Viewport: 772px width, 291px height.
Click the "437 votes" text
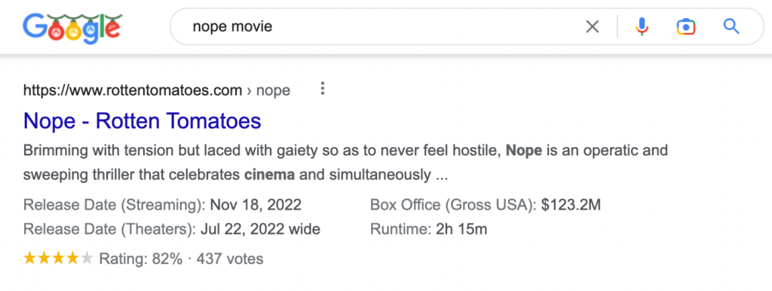(230, 259)
